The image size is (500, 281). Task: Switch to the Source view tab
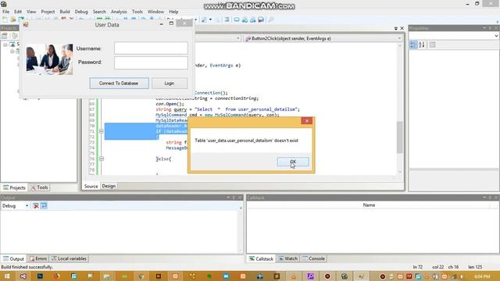point(91,186)
